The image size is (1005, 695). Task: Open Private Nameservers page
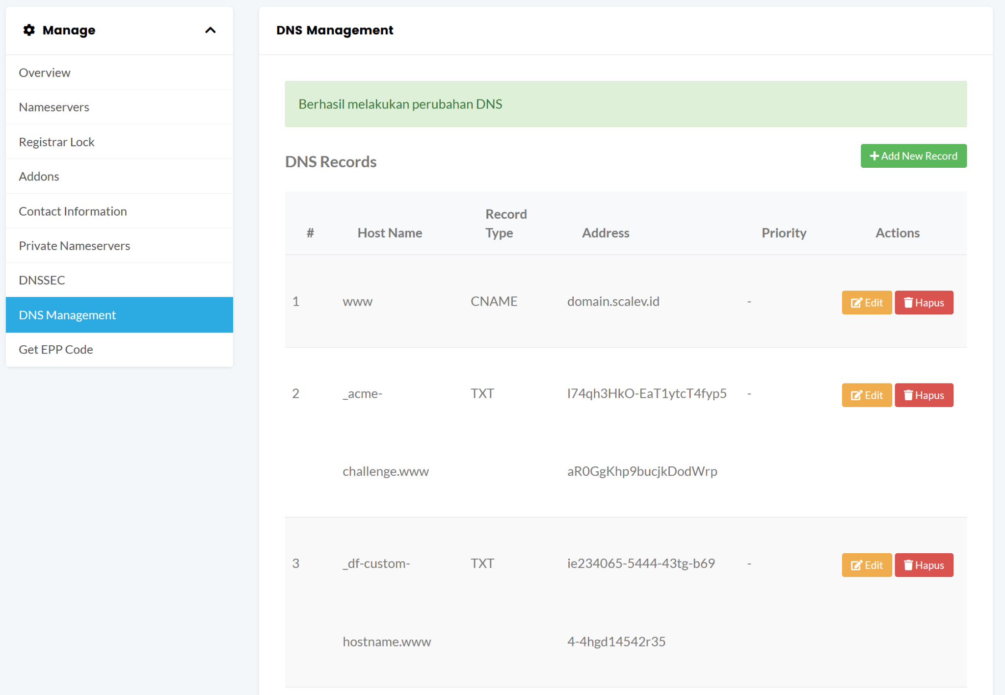pos(119,245)
